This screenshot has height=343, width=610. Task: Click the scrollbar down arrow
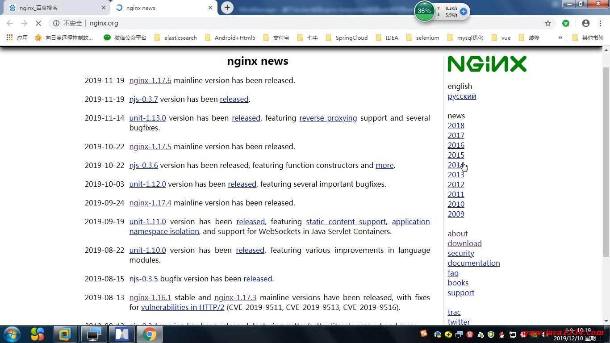(606, 321)
